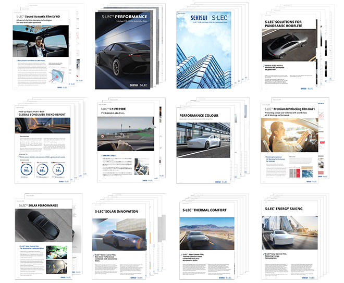
Task: Click the 'PERFORMANCE COLOUR' title text
Action: click(x=199, y=115)
